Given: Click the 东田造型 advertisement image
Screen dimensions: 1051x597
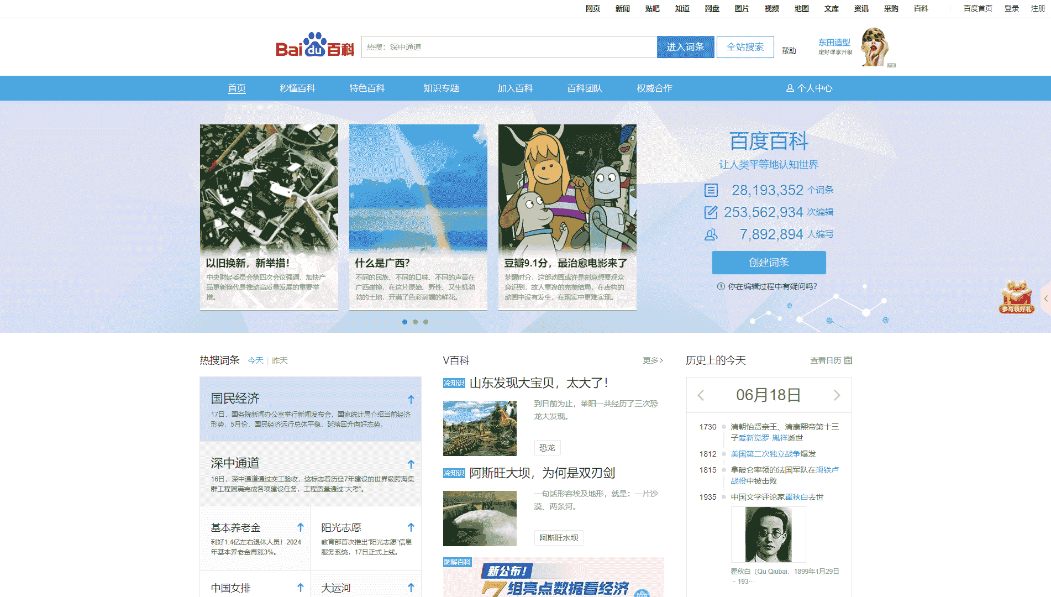Looking at the screenshot, I should point(875,48).
